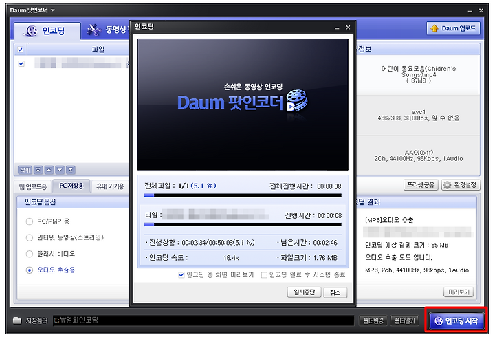Enable 인코딩 완료 후 시스템 종료 checkbox
Image resolution: width=495 pixels, height=337 pixels.
tap(264, 275)
